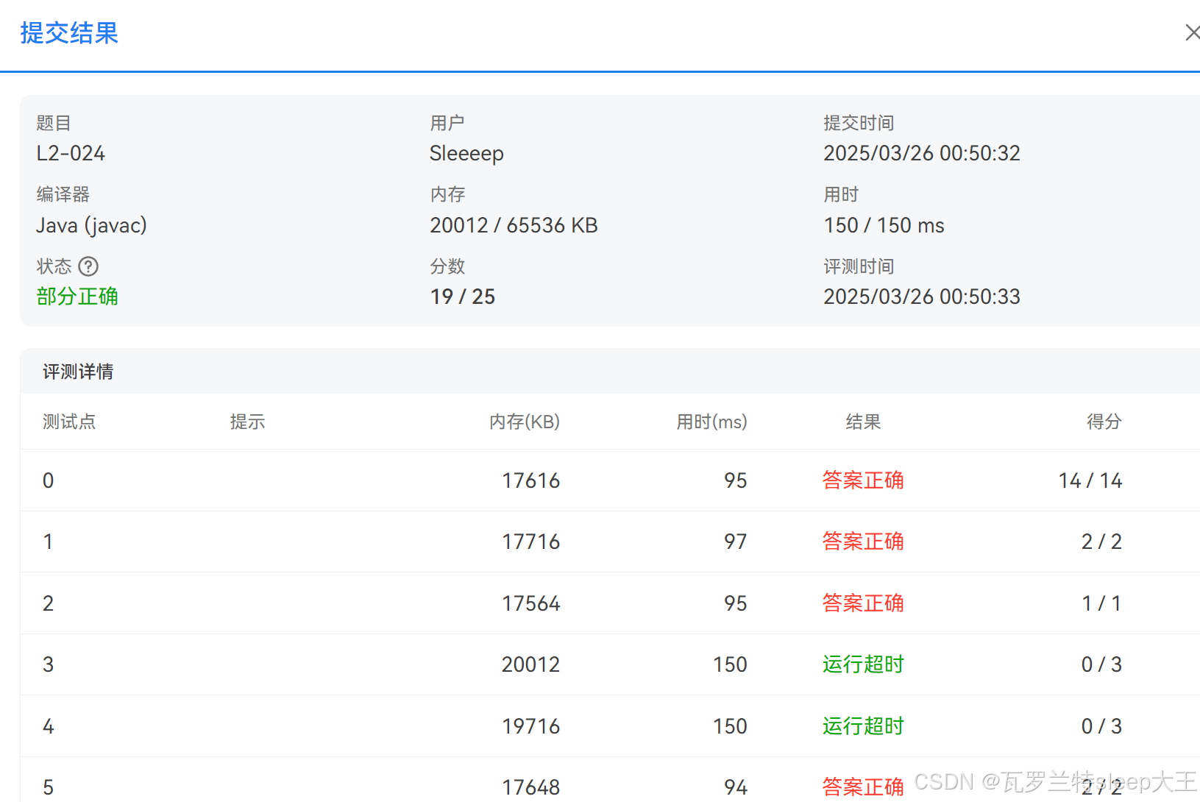Click the 部分正确 status text
1200x802 pixels.
(77, 297)
